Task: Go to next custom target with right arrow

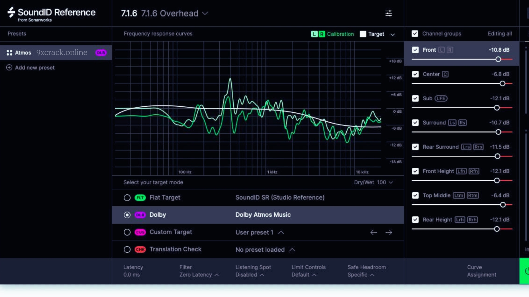Action: pos(389,232)
